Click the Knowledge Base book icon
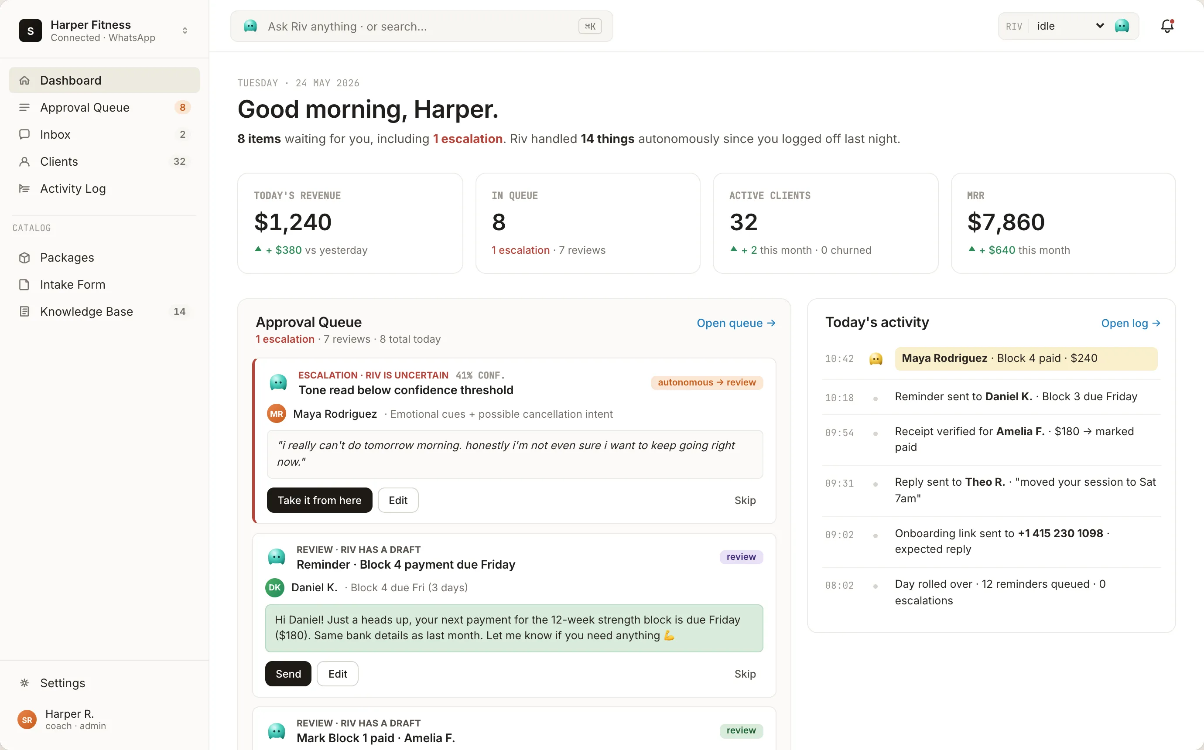 (x=24, y=311)
